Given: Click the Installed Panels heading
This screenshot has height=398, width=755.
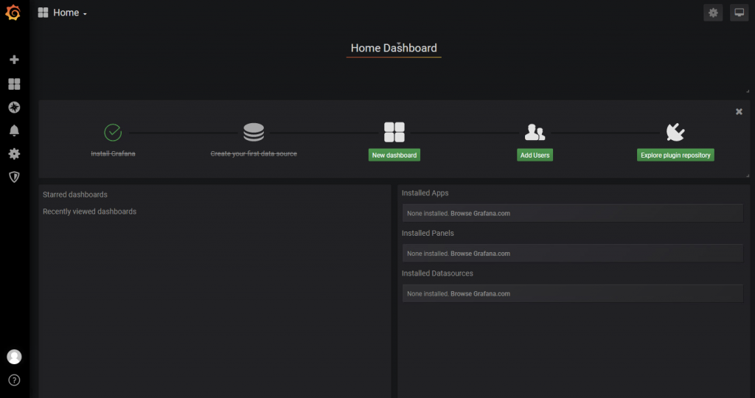Looking at the screenshot, I should click(x=428, y=233).
